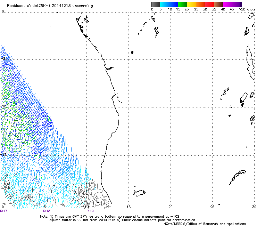257x226 pixels.
Task: Click the '15' longitude axis label at bottom
Action: coord(128,207)
